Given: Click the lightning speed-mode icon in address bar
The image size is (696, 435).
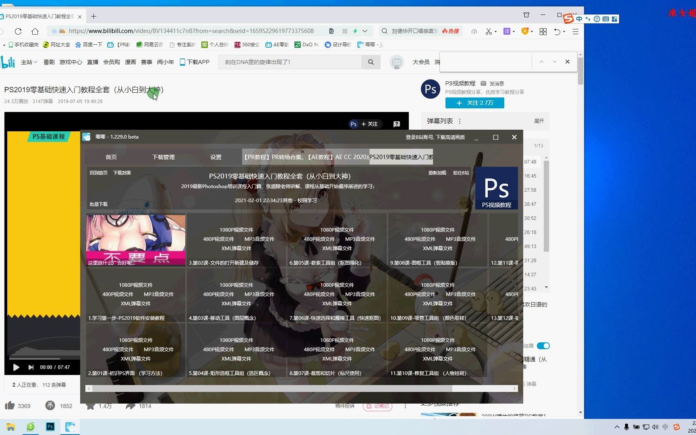Looking at the screenshot, I should point(355,31).
